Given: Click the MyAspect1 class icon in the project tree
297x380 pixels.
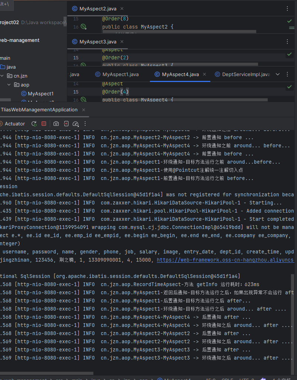Looking at the screenshot, I should coord(24,94).
